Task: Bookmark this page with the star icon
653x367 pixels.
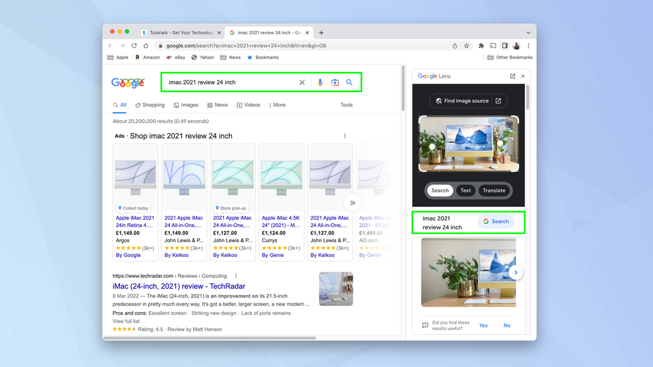Action: (466, 45)
